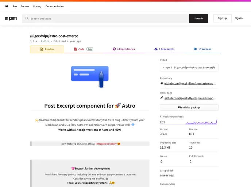This screenshot has width=251, height=187.
Task: Click the package title @igor.dvlpr/astro-post-excerpt
Action: tap(54, 36)
